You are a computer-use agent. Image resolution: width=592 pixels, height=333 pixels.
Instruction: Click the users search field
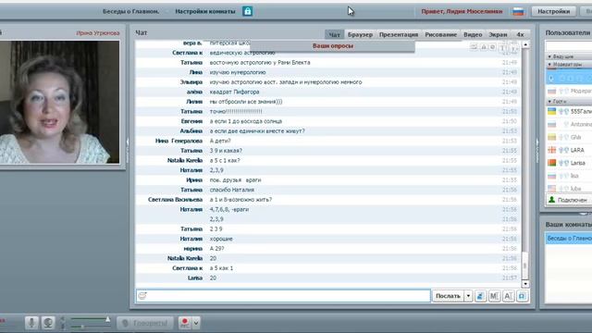(569, 46)
